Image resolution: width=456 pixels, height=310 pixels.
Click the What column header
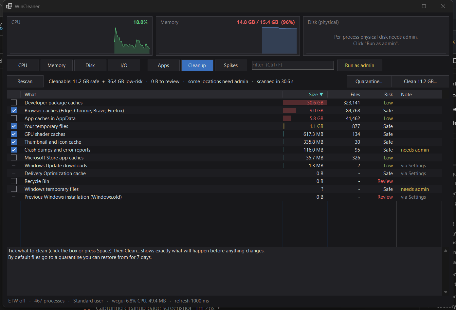coord(151,95)
